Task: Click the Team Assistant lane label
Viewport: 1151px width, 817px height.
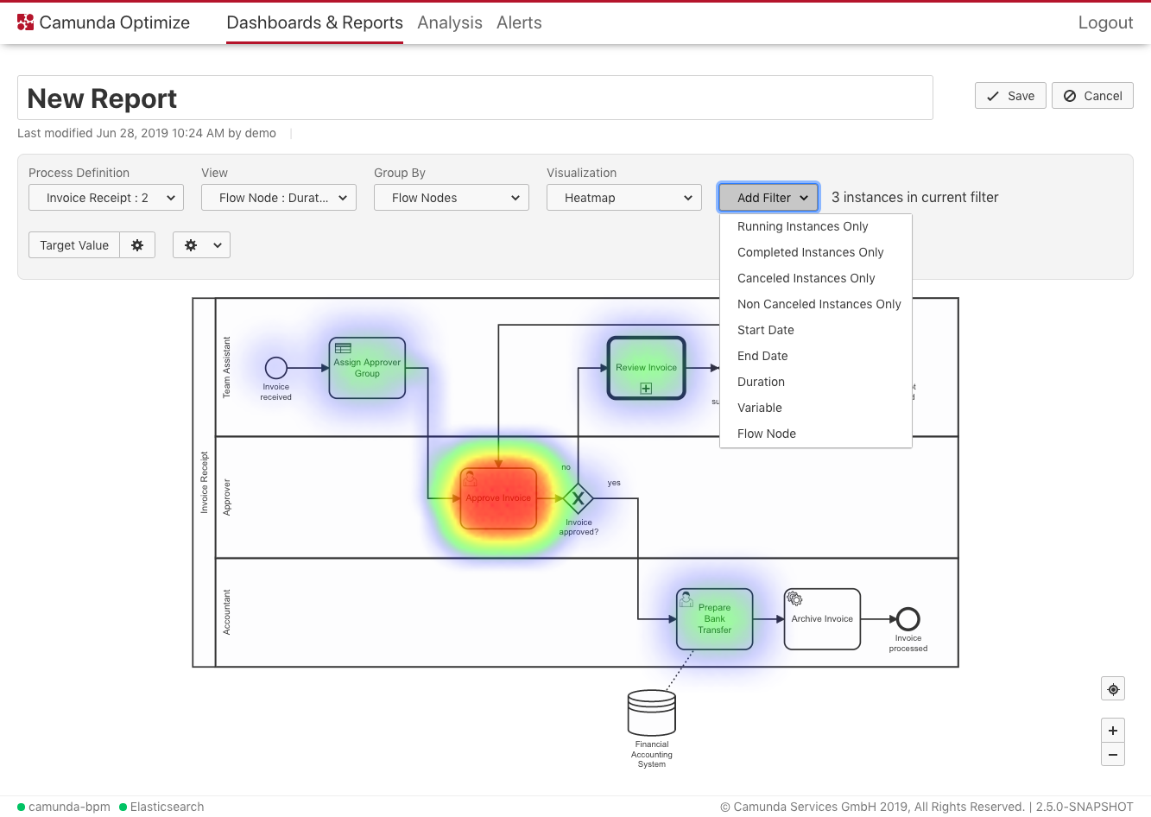Action: tap(227, 367)
